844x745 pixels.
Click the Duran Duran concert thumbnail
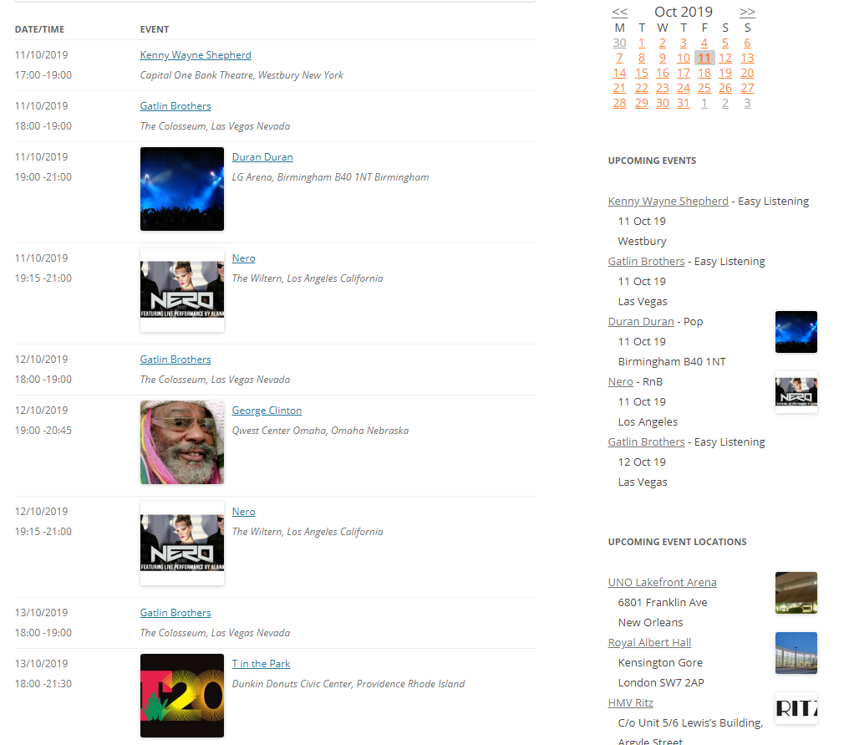182,189
